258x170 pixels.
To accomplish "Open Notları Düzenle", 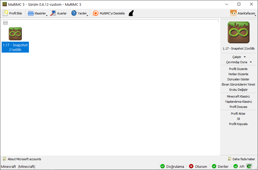I will click(238, 74).
